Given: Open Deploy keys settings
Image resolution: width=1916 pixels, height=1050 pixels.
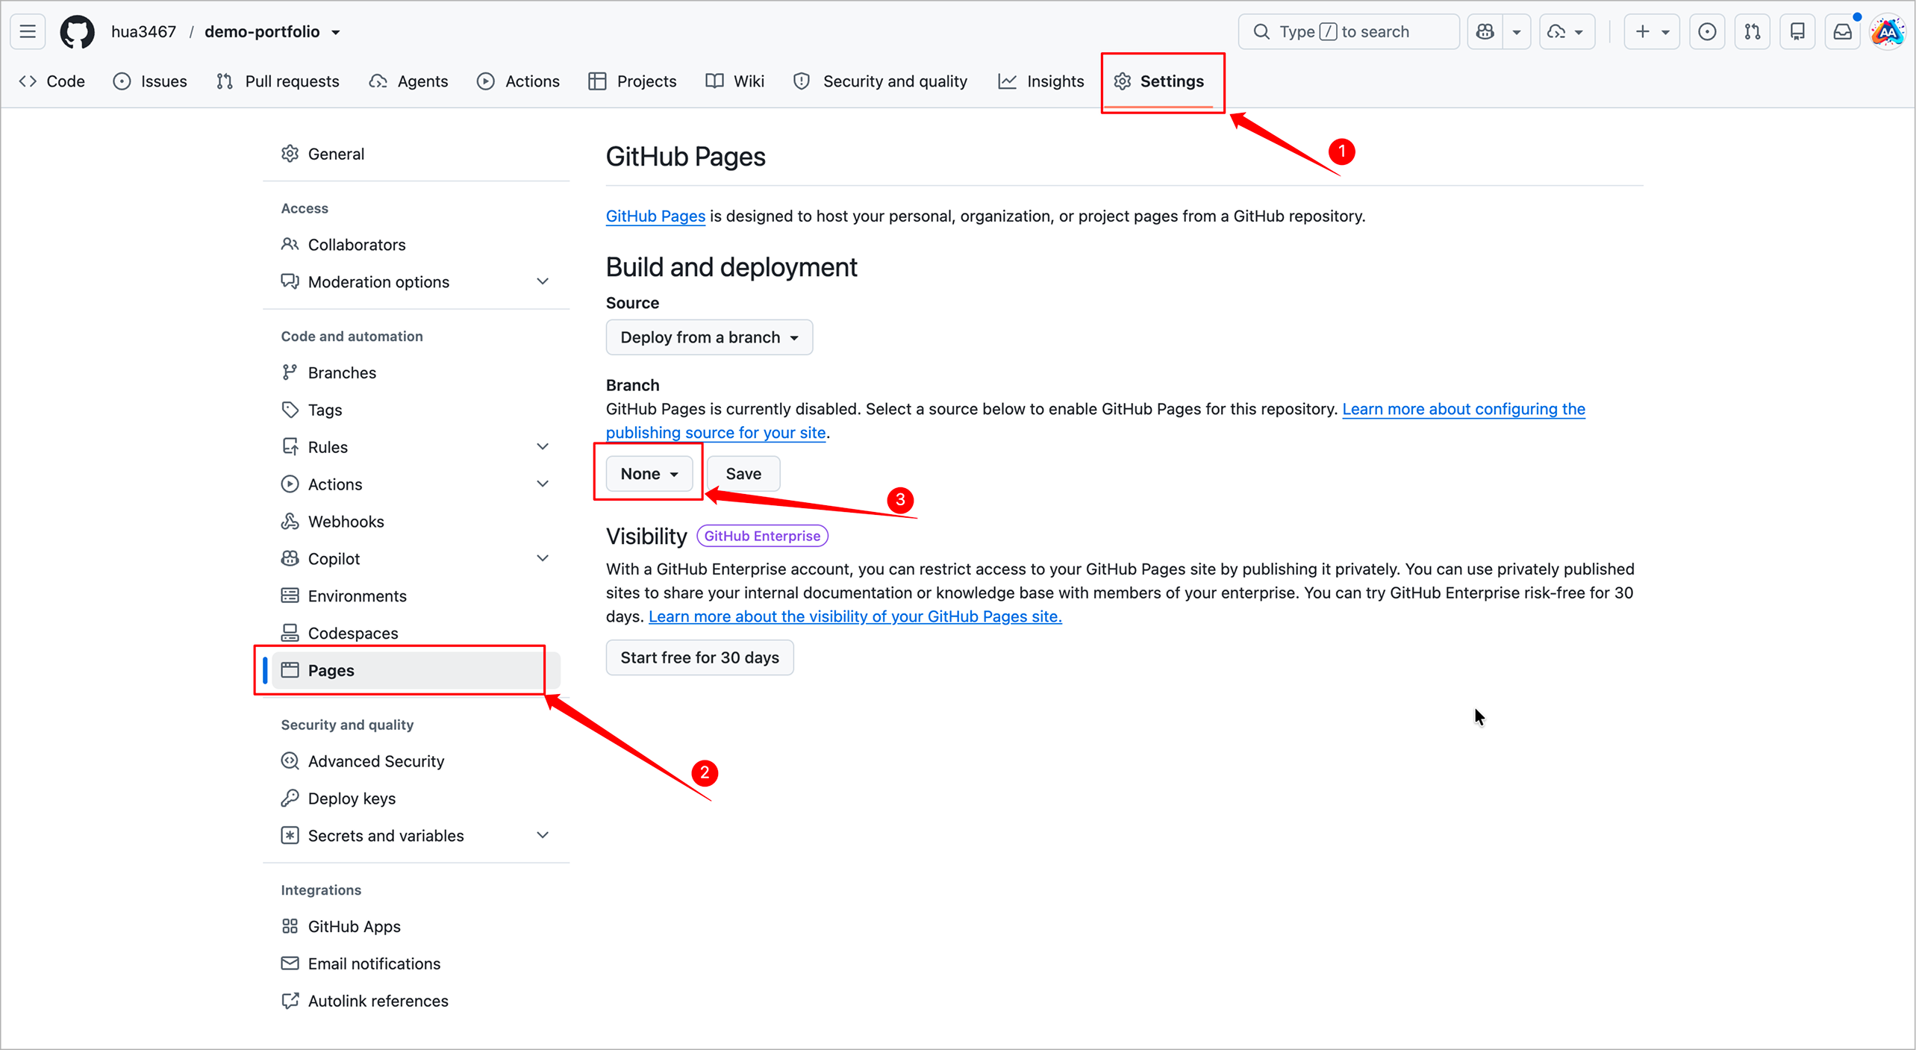Looking at the screenshot, I should [416, 799].
